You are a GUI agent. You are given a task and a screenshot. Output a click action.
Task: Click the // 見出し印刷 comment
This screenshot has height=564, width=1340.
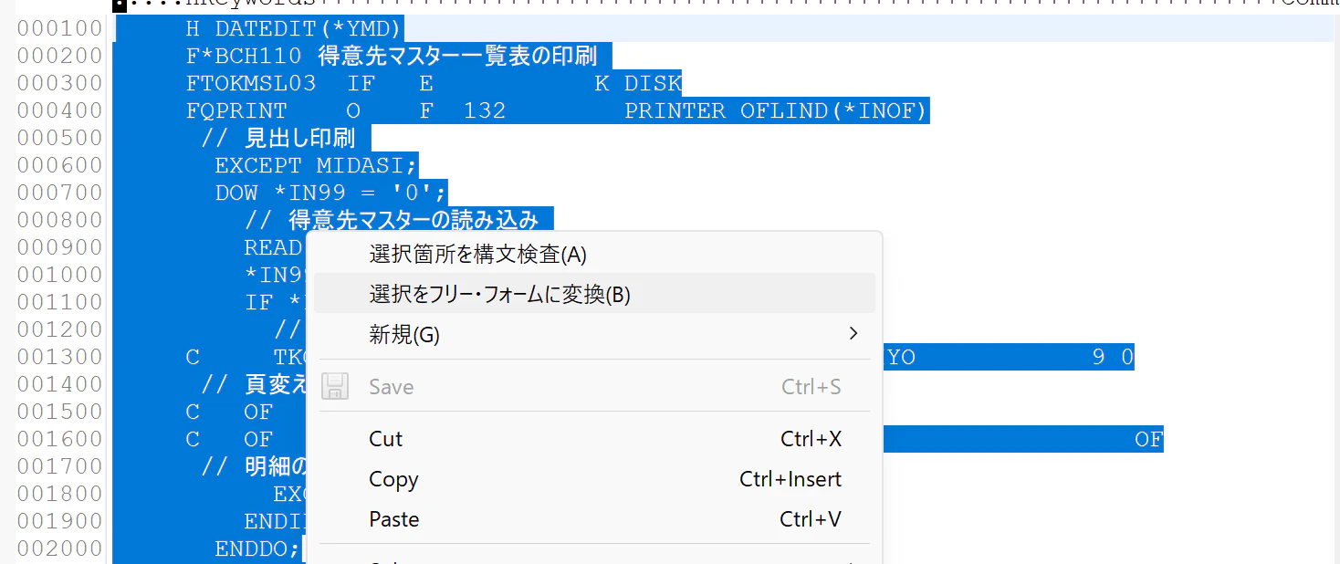pyautogui.click(x=278, y=139)
